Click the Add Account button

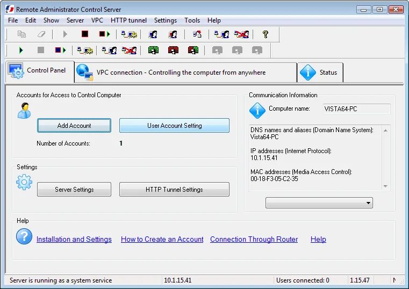tap(74, 126)
